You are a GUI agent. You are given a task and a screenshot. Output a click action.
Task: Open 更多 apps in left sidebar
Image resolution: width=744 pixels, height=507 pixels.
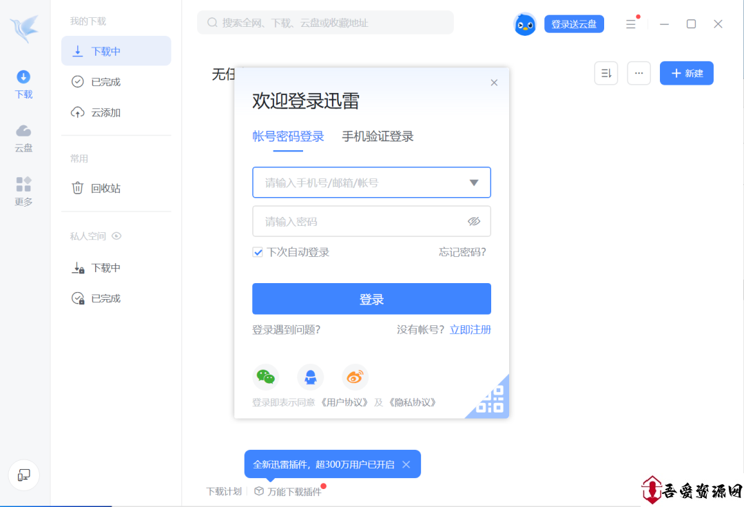pyautogui.click(x=24, y=192)
